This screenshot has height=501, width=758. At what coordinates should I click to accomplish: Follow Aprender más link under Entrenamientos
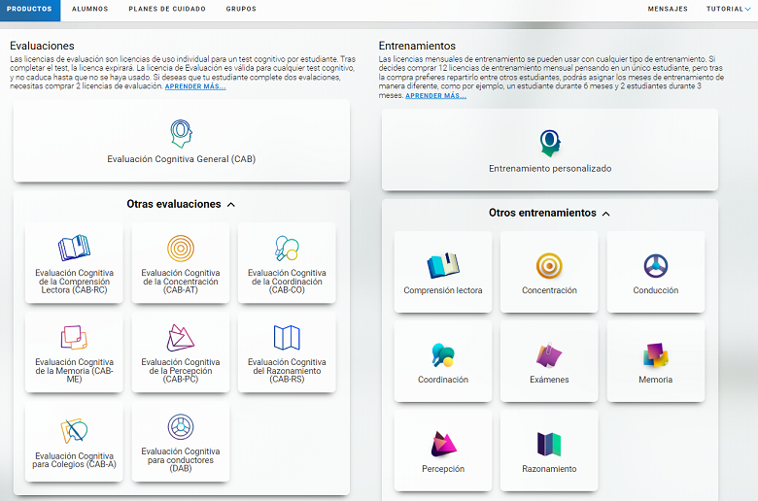click(435, 95)
